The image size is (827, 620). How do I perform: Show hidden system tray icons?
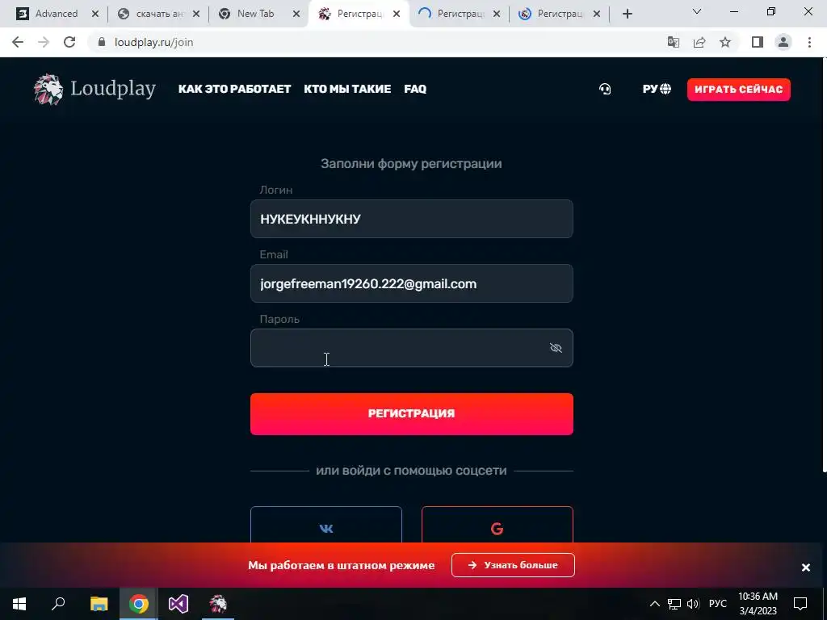click(654, 604)
